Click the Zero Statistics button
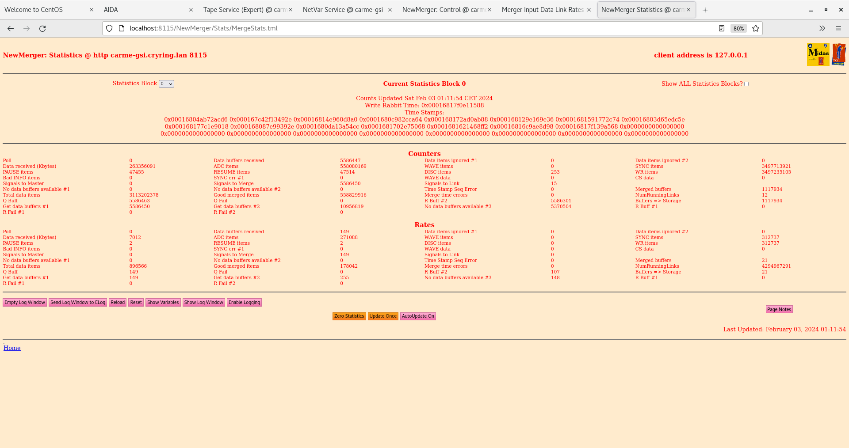Image resolution: width=849 pixels, height=448 pixels. pos(349,316)
